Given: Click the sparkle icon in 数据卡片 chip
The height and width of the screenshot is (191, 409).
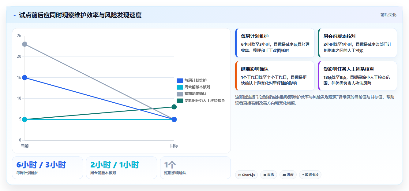Looking at the screenshot, I should pyautogui.click(x=303, y=175).
